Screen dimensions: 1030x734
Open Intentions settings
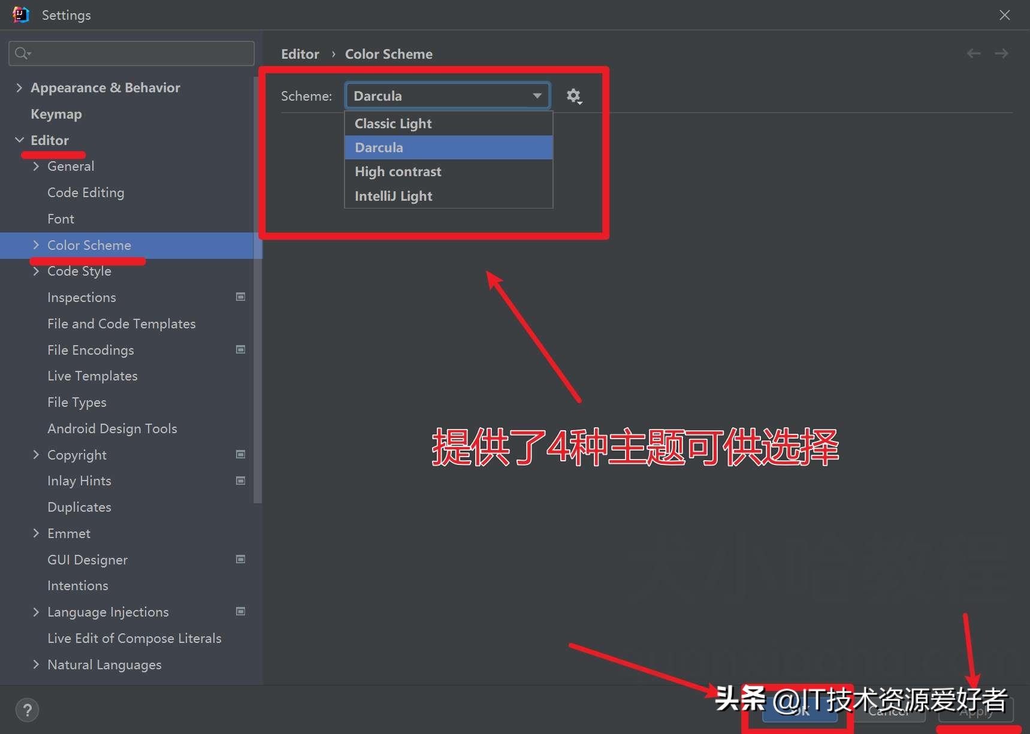[x=78, y=585]
